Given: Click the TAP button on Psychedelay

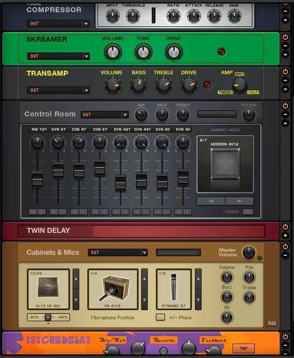Looking at the screenshot, I should (x=243, y=348).
